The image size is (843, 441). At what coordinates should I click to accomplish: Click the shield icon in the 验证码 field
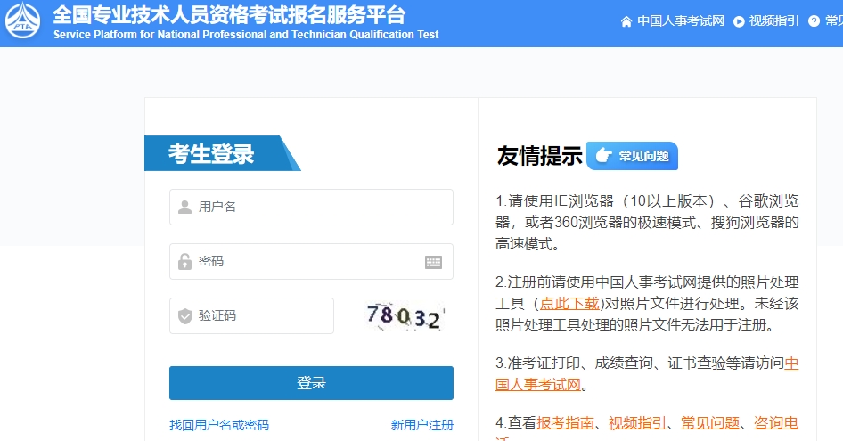point(184,316)
